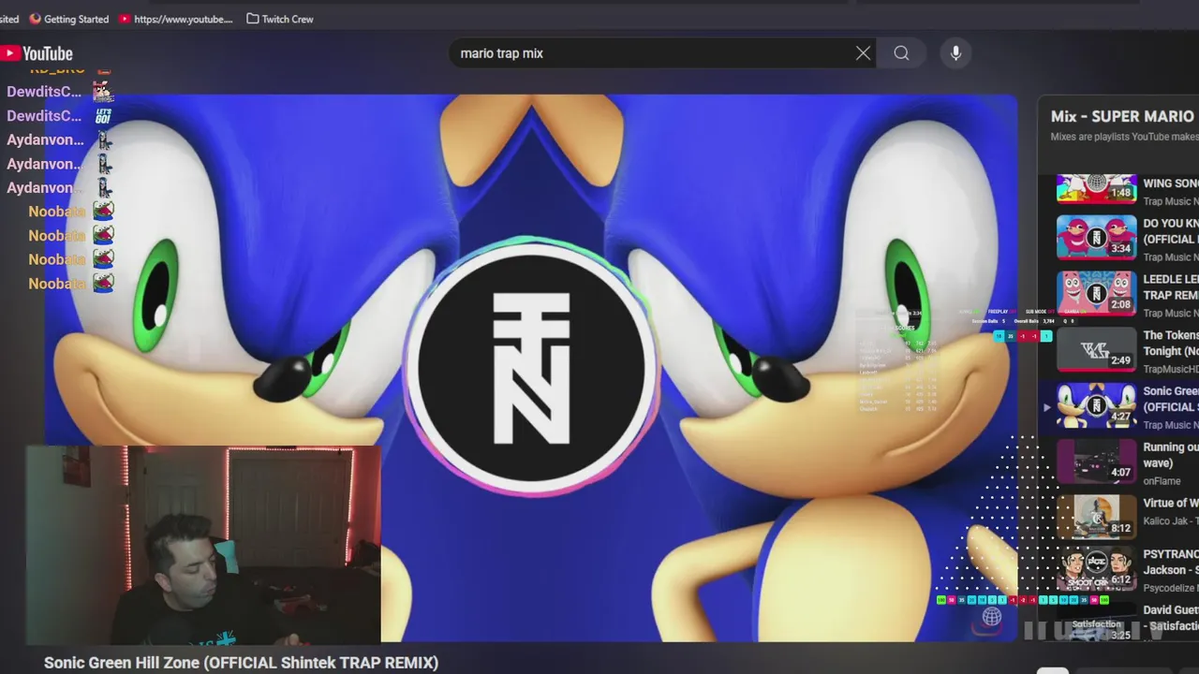1199x674 pixels.
Task: Play the PSYTRANC... 6:12 thumbnail
Action: (x=1096, y=569)
